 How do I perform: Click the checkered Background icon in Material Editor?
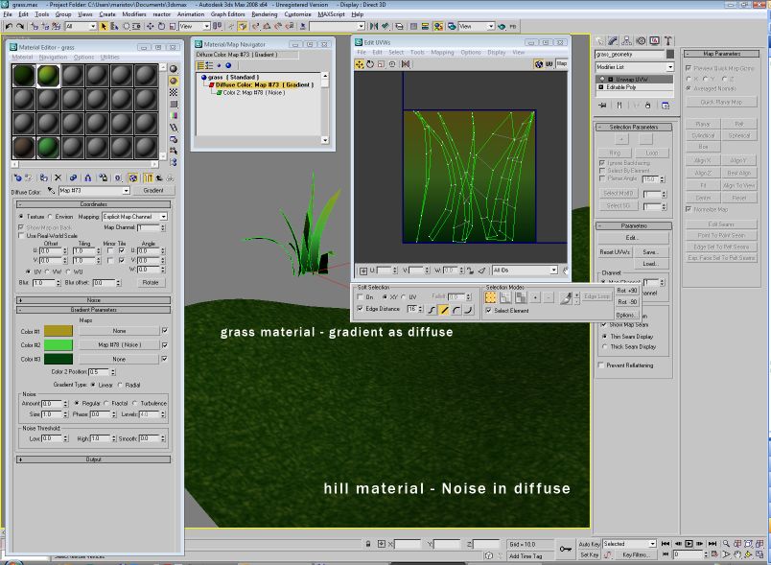pyautogui.click(x=174, y=92)
